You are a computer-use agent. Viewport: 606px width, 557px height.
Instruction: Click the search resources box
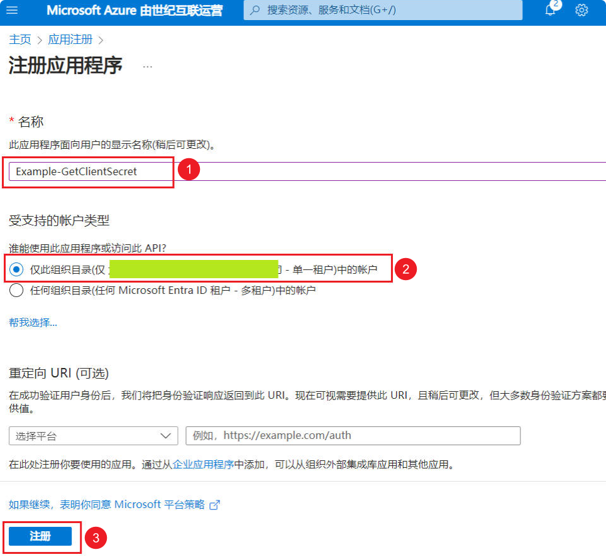[383, 10]
